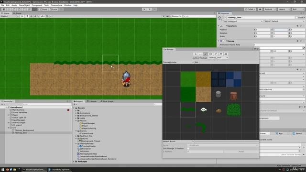This screenshot has height=172, width=306.
Task: Open the TilemapPalette selector dropdown
Action: point(178,62)
